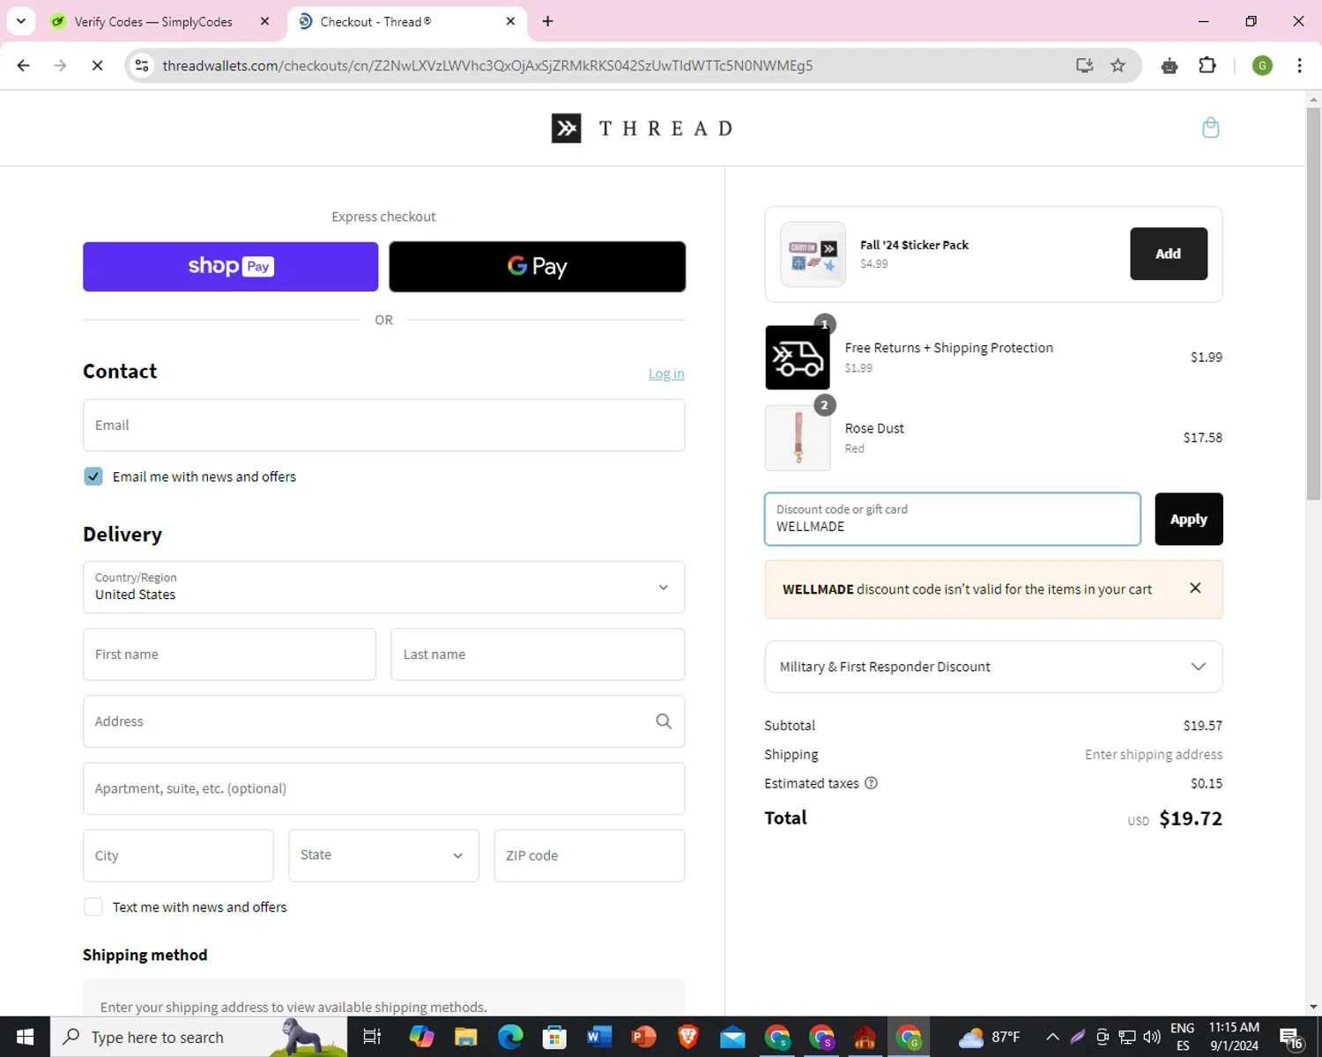Click the browser address bar URL
The width and height of the screenshot is (1322, 1057).
[x=487, y=65]
